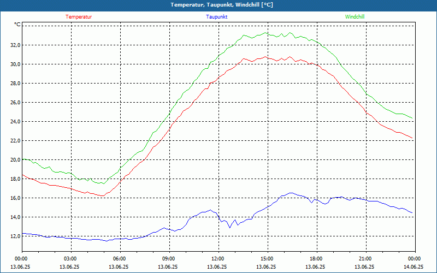Click the '13.06.25' date under 18:00
This screenshot has width=437, height=273.
316,266
